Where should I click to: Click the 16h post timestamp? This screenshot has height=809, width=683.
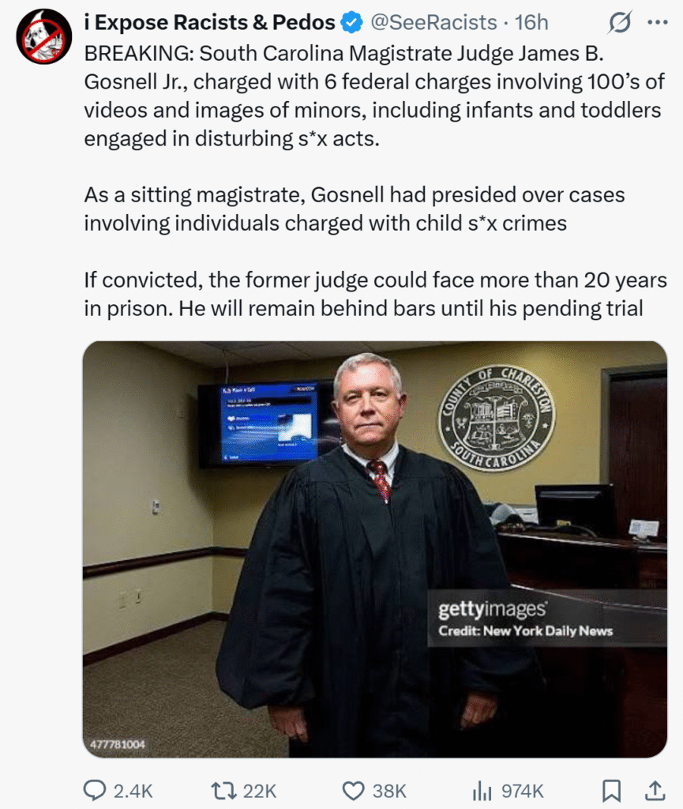point(532,23)
